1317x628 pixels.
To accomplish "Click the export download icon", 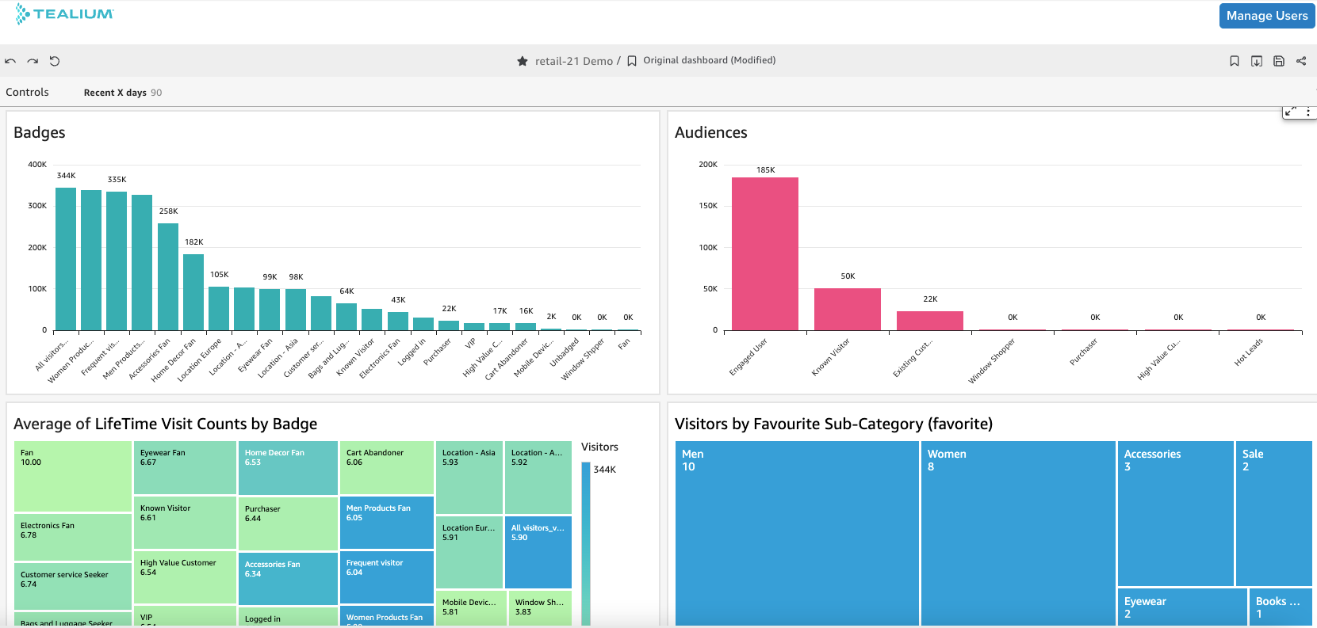I will click(x=1256, y=61).
